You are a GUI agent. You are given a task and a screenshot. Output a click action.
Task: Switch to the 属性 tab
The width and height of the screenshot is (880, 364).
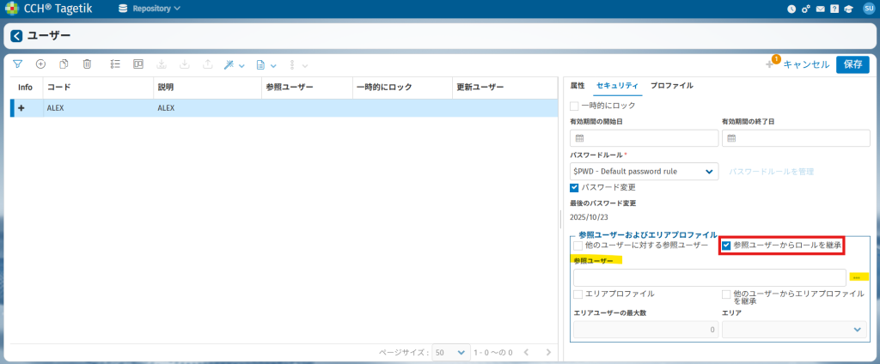point(577,86)
